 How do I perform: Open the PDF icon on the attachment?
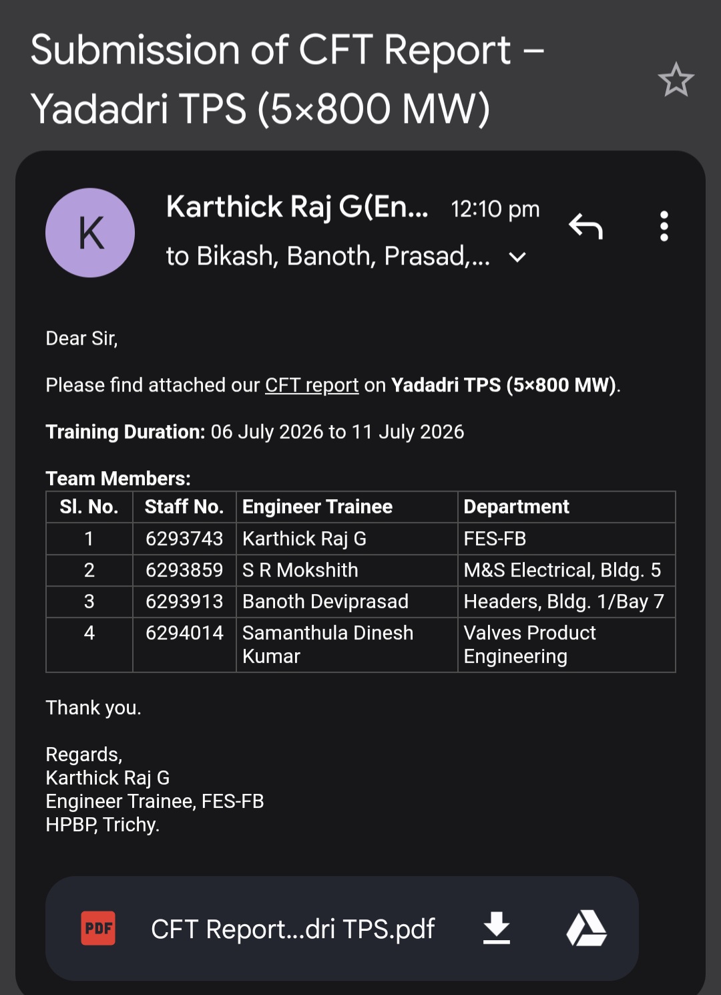[x=98, y=928]
